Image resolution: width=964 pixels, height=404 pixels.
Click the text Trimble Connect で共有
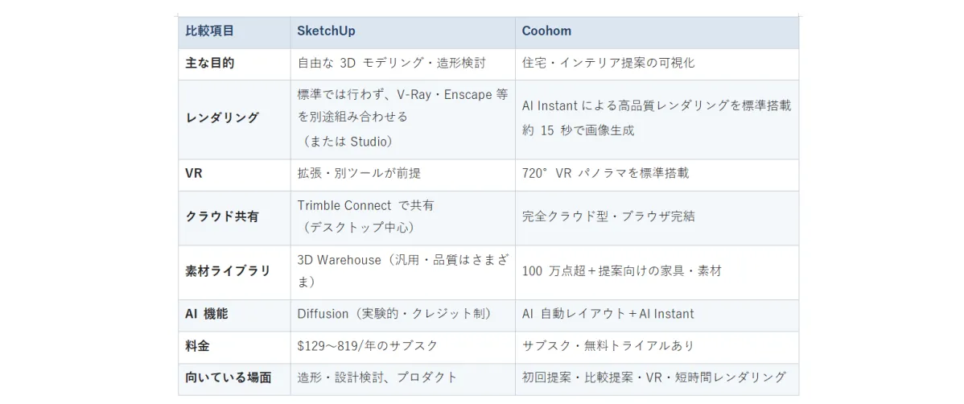click(365, 205)
